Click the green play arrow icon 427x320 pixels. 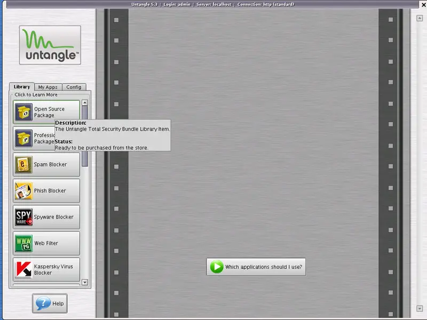(217, 267)
